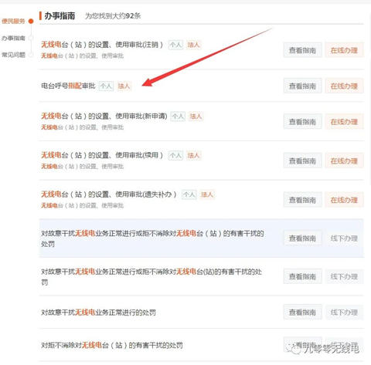
Task: Open 无线电台(站)的设置、使用审批(续用) item
Action: 102,155
